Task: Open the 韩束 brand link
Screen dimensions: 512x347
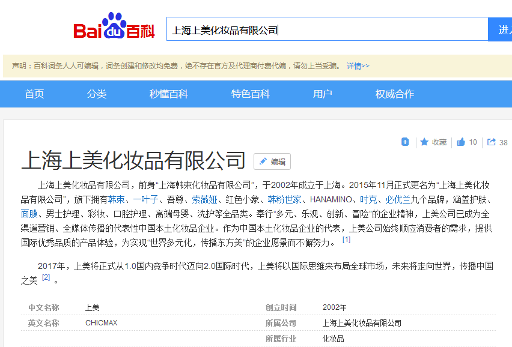Action: point(117,199)
